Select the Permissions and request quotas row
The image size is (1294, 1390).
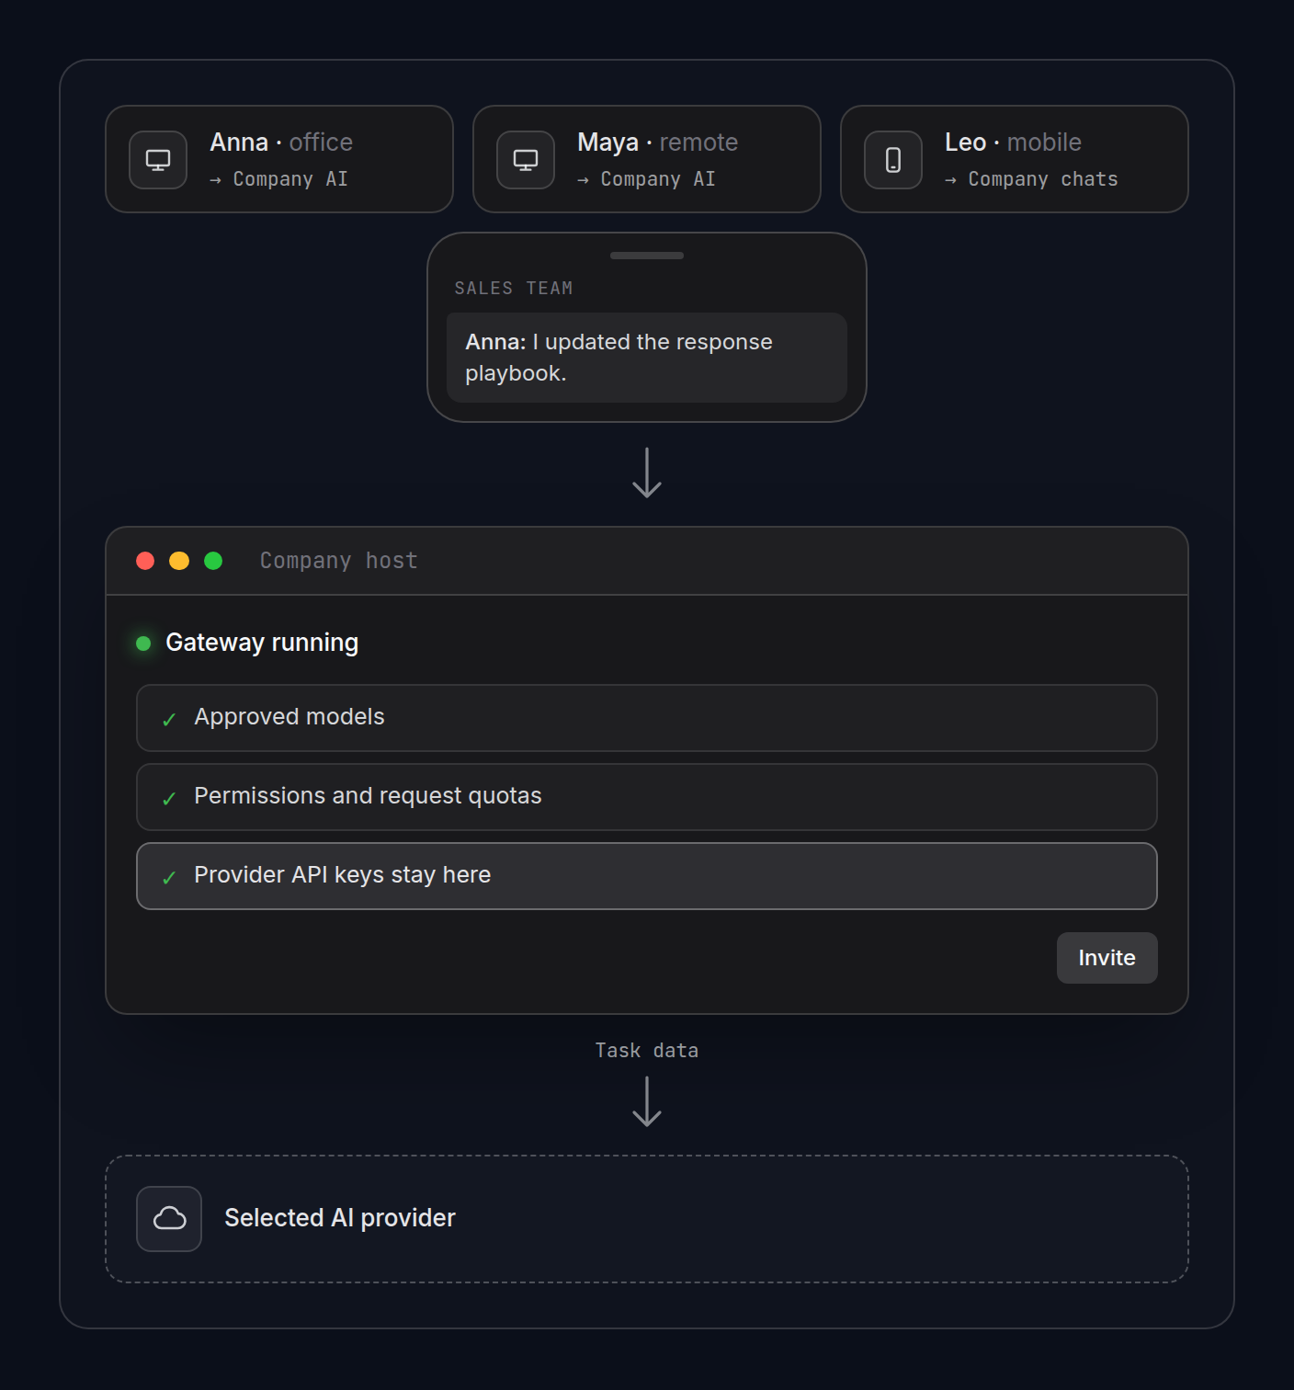[647, 797]
